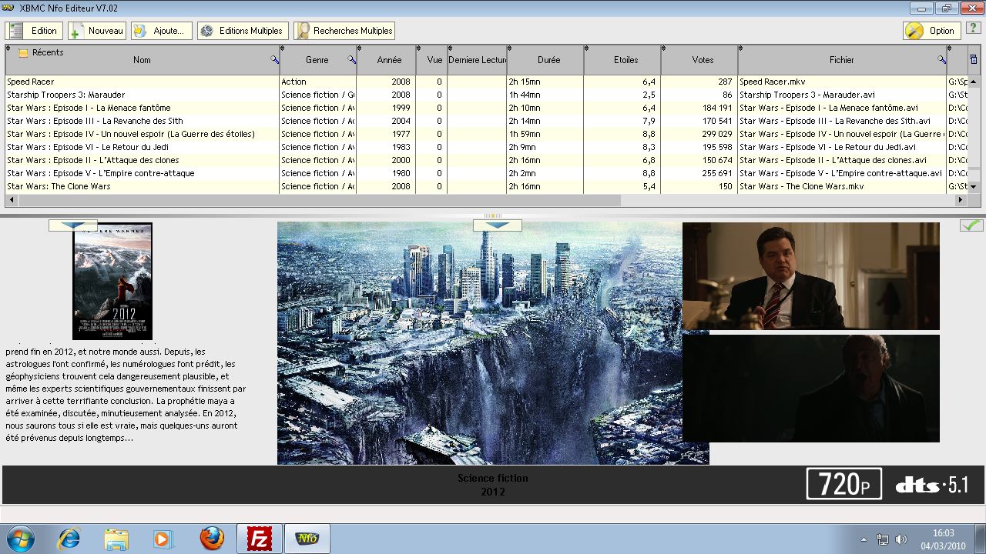Viewport: 986px width, 554px height.
Task: Sort the list by the Nom column header
Action: point(142,59)
